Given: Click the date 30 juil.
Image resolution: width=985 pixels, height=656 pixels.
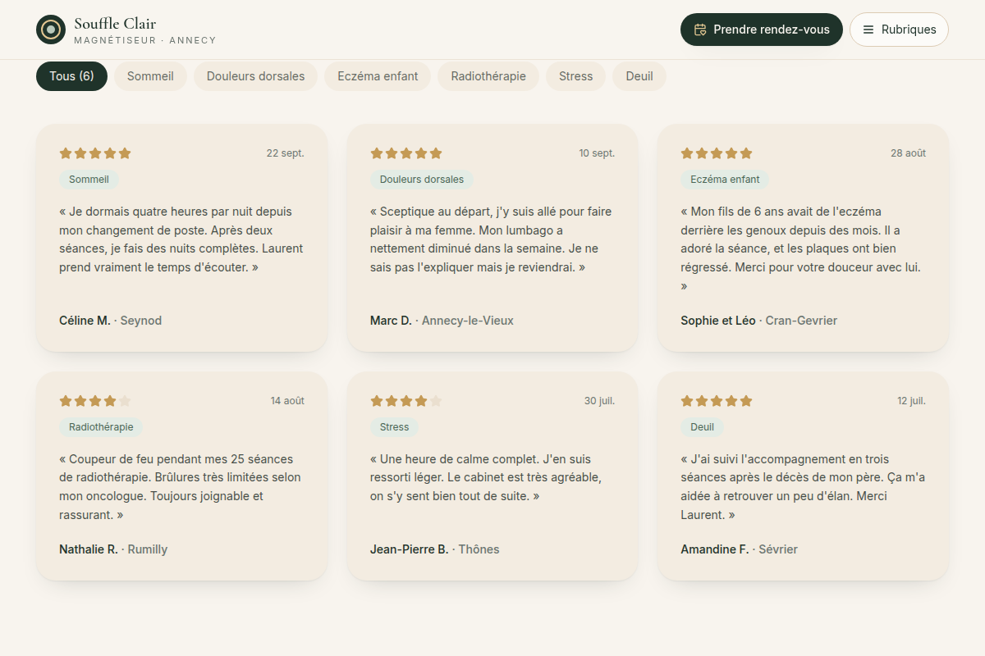Looking at the screenshot, I should pos(600,401).
